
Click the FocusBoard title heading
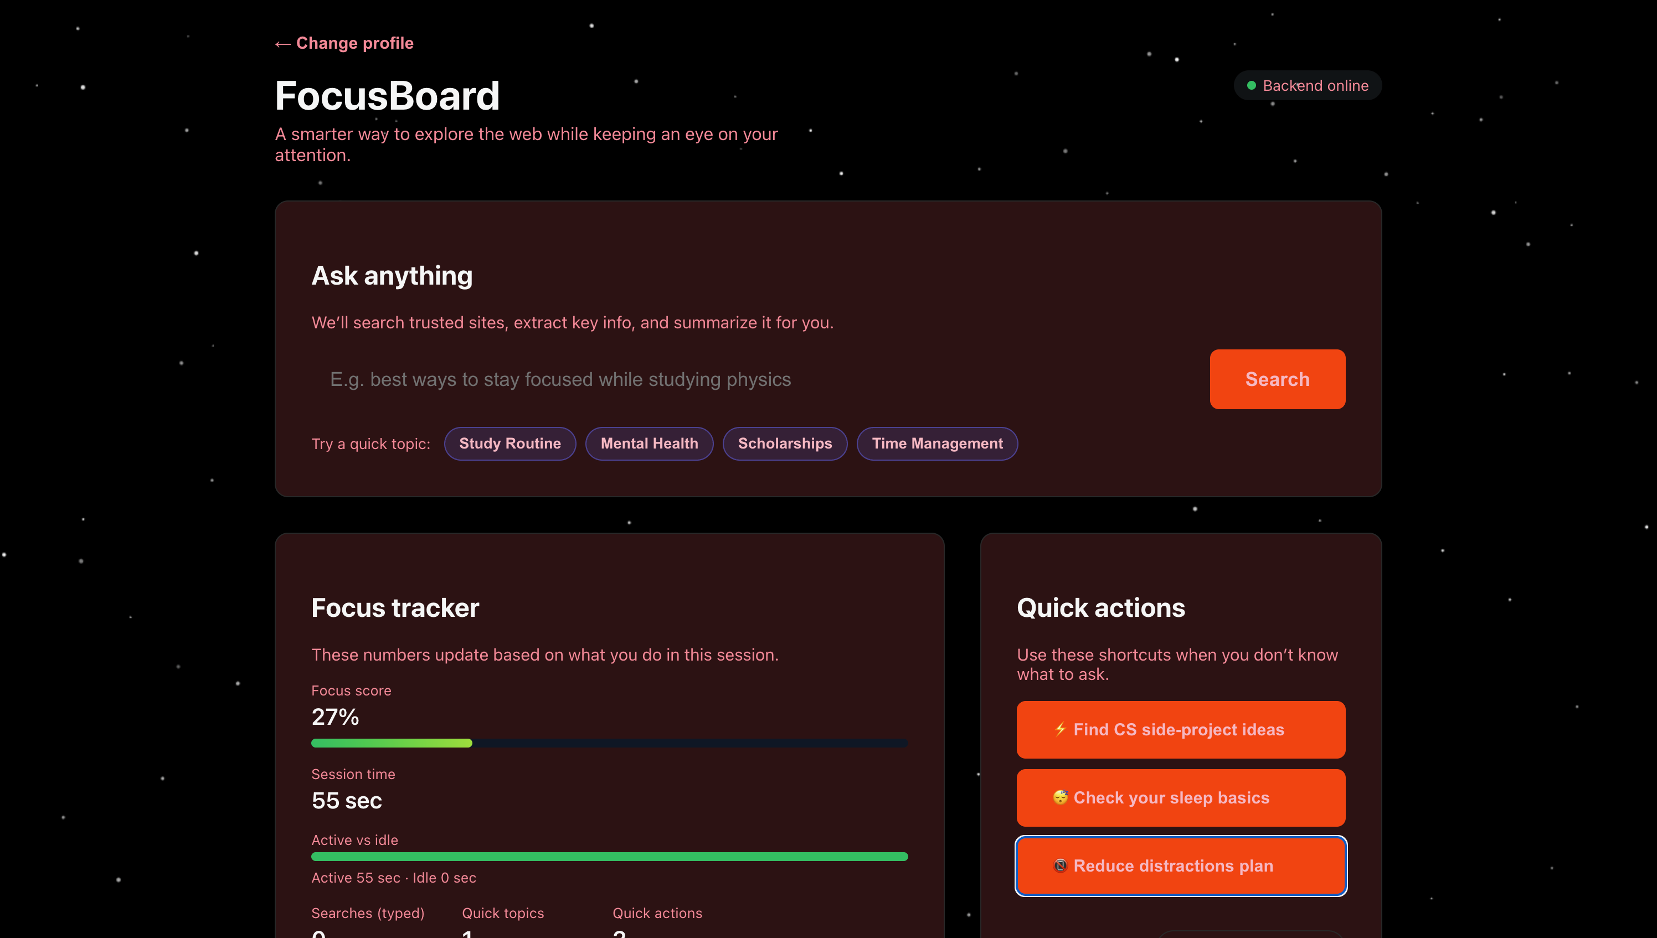[x=387, y=95]
